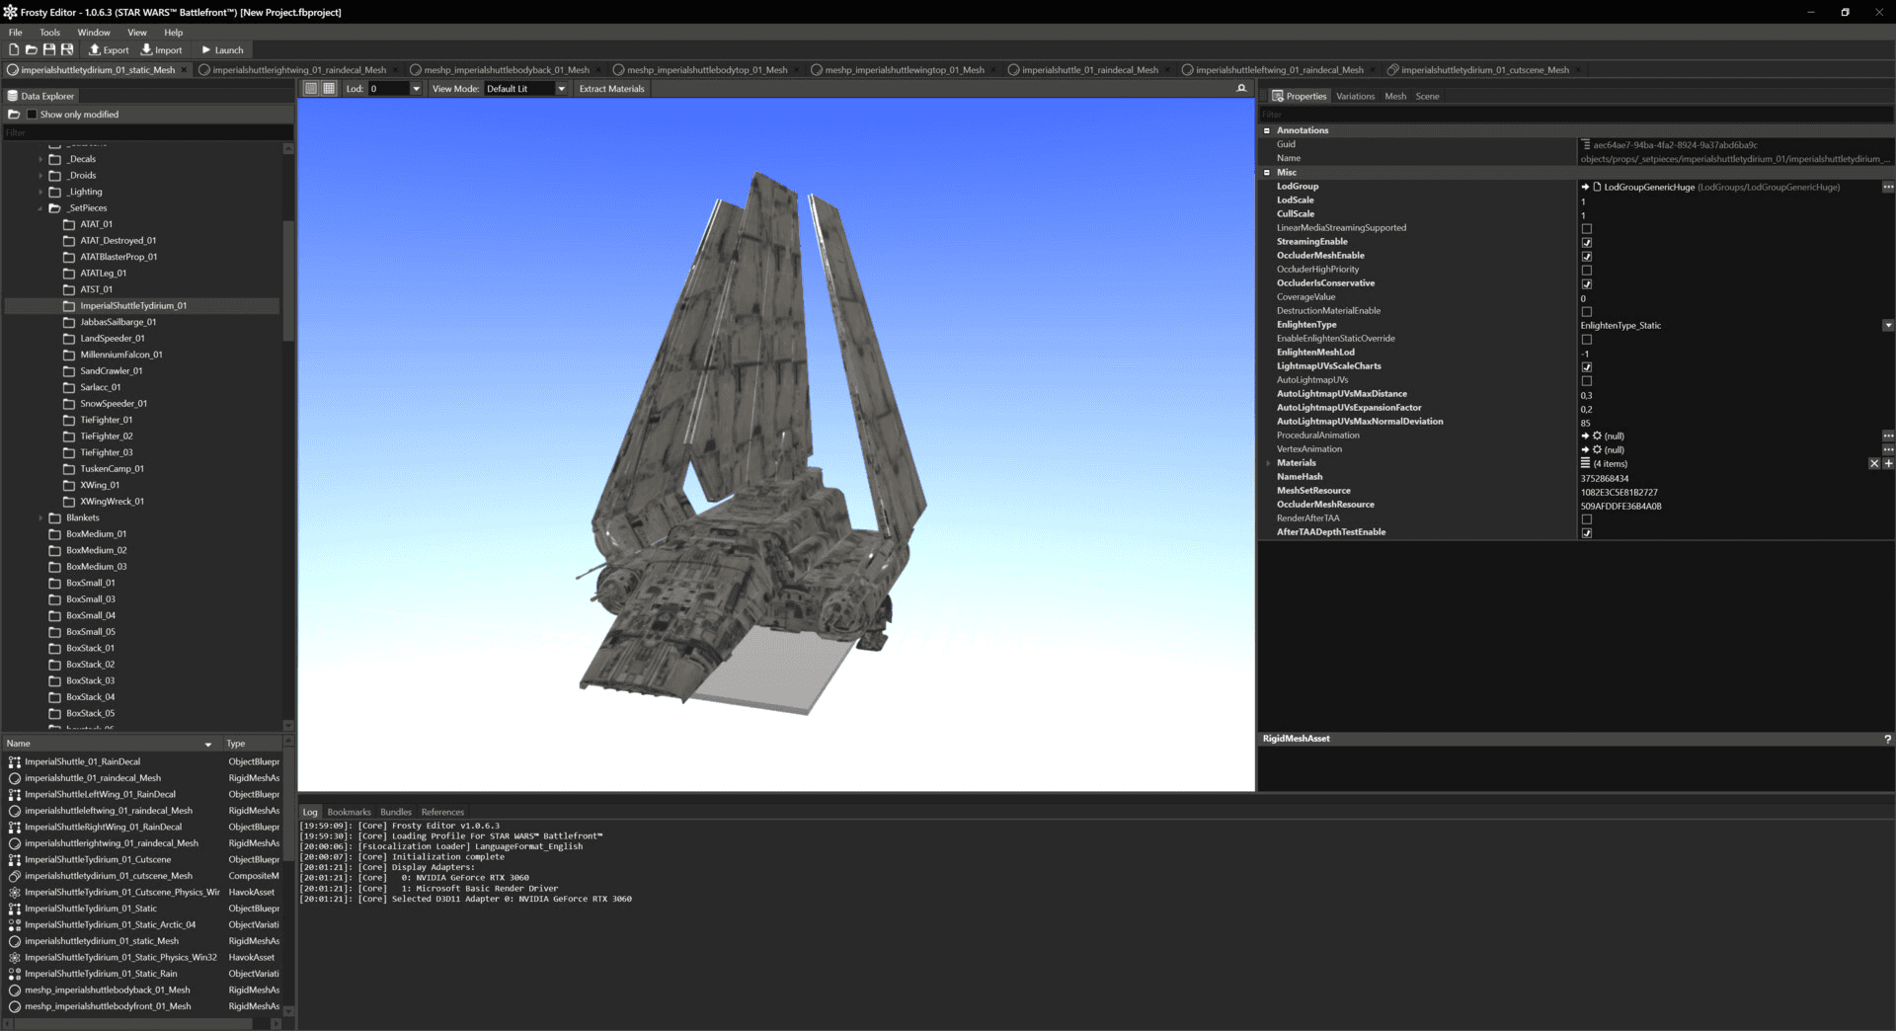Screen dimensions: 1896x1031
Task: Click the Properties panel filter field
Action: pos(1574,115)
